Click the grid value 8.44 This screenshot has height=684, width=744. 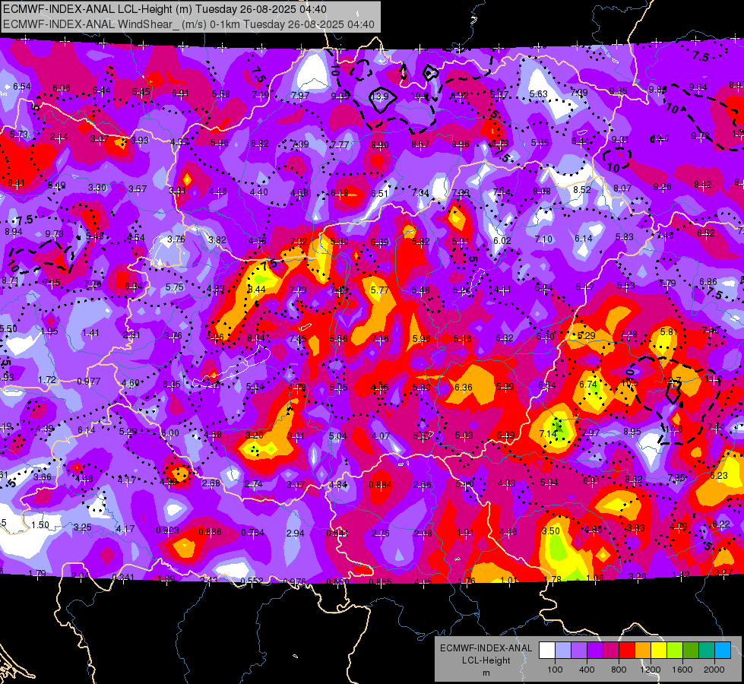tap(256, 289)
